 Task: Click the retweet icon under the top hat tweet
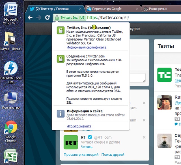click(x=177, y=119)
